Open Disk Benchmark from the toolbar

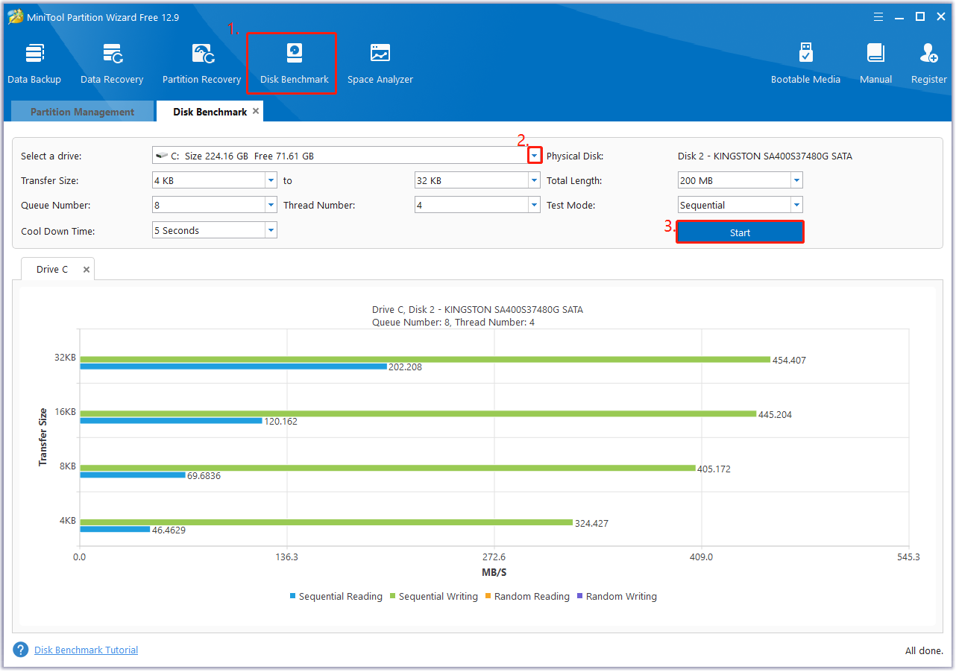294,63
